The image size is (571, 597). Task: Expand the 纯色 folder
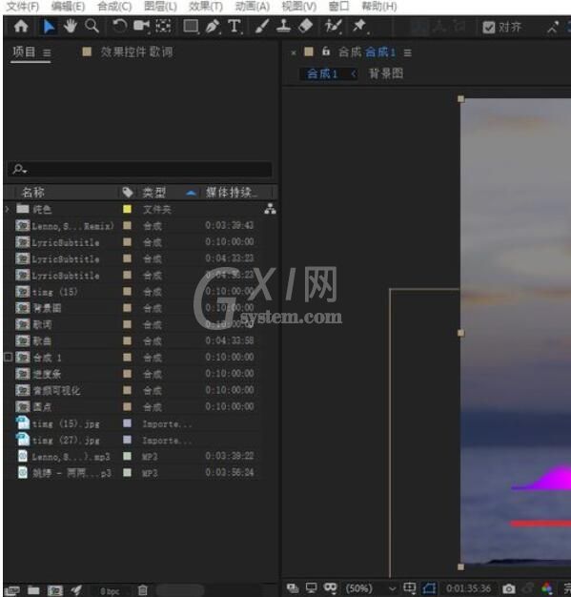pos(7,209)
